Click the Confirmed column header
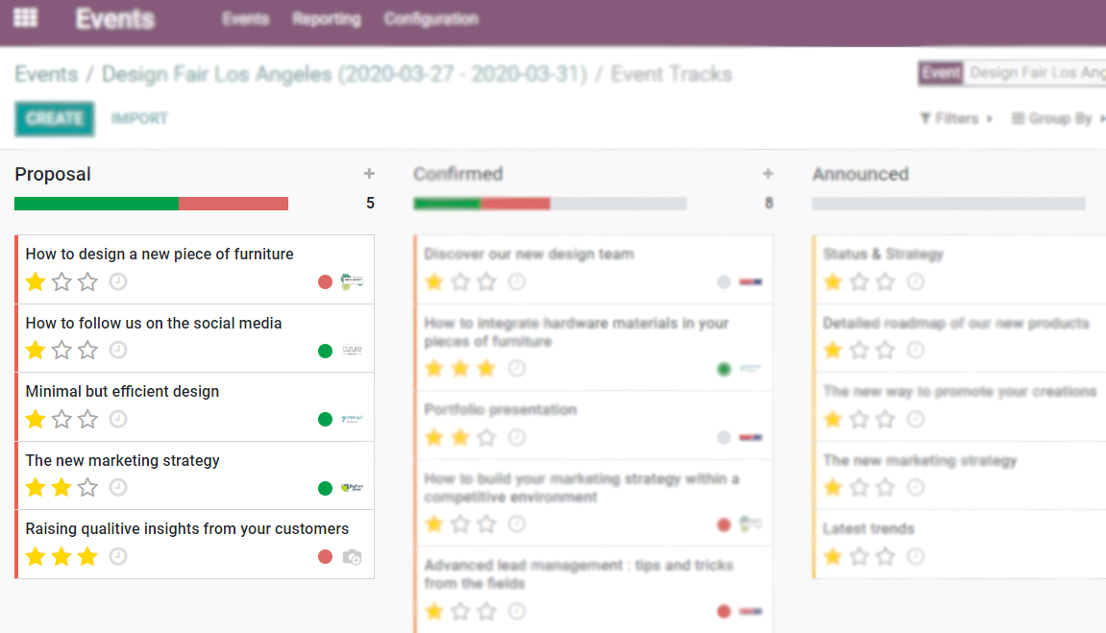This screenshot has width=1106, height=633. click(457, 174)
